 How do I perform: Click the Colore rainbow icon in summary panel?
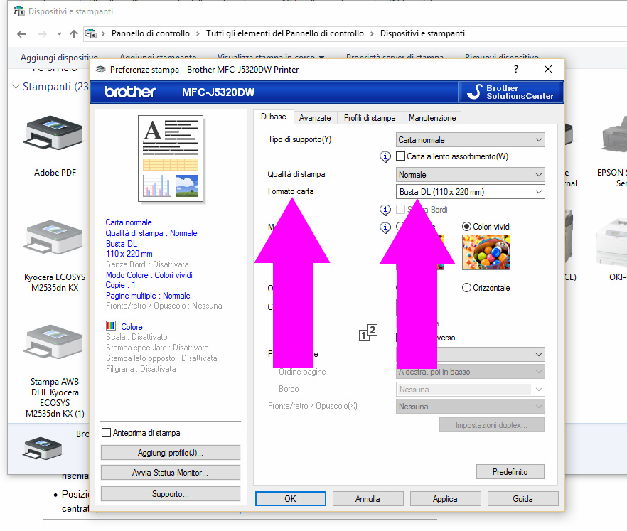[111, 326]
